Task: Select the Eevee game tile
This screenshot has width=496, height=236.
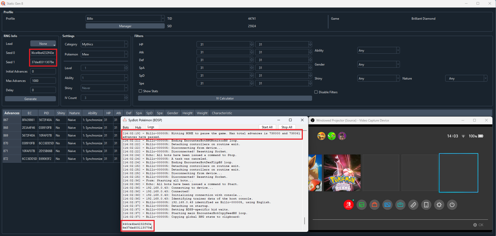Action: [315, 173]
